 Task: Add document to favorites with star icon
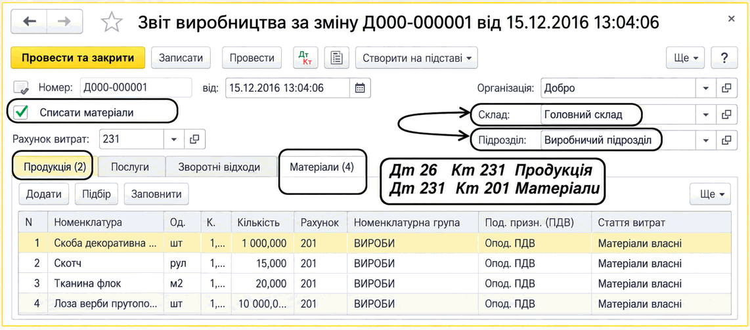(112, 22)
